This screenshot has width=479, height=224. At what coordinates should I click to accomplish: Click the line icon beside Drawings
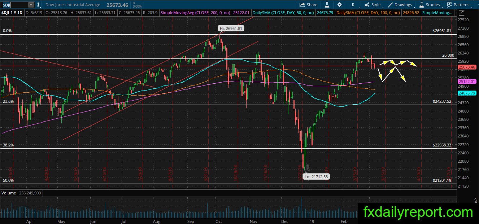coord(390,5)
